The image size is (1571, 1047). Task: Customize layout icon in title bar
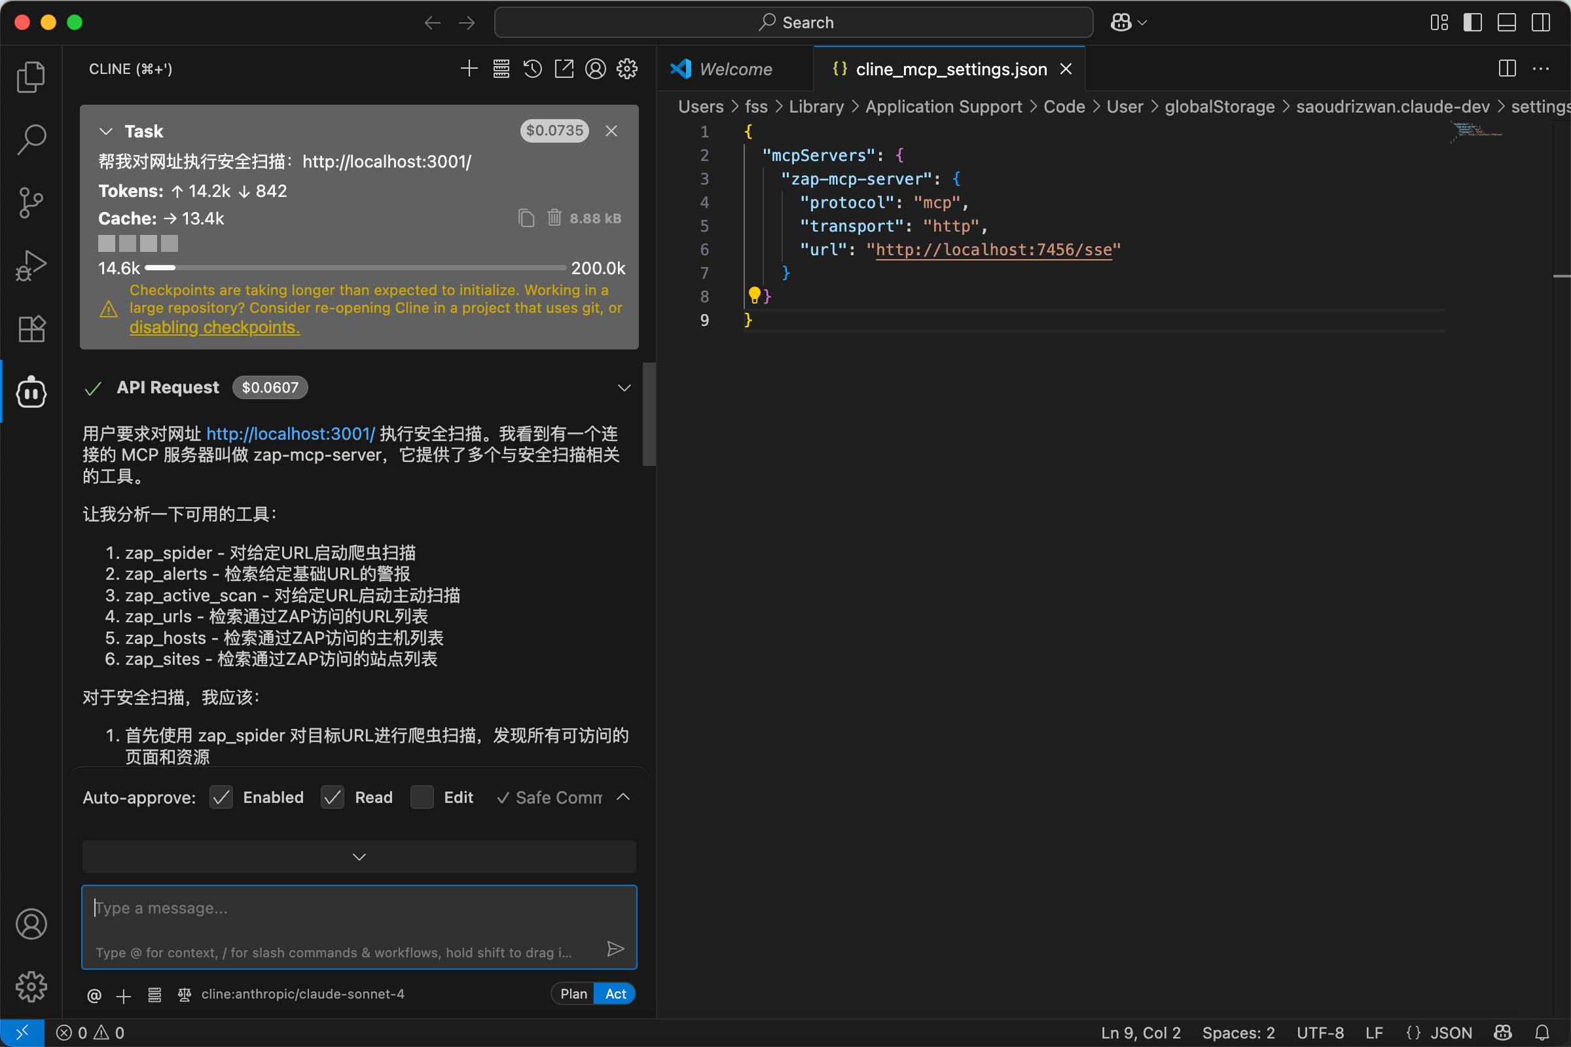[1439, 23]
